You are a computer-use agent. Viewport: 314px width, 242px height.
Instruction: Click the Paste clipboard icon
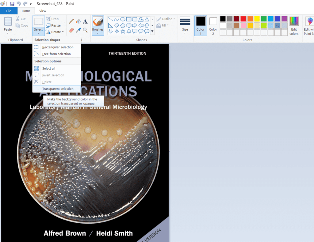8,21
